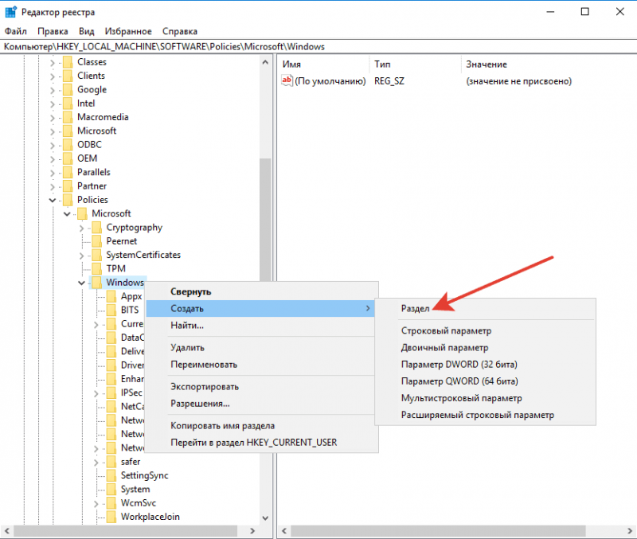Viewport: 637px width, 539px height.
Task: Choose Мультистроковый параметр in submenu
Action: click(485, 398)
